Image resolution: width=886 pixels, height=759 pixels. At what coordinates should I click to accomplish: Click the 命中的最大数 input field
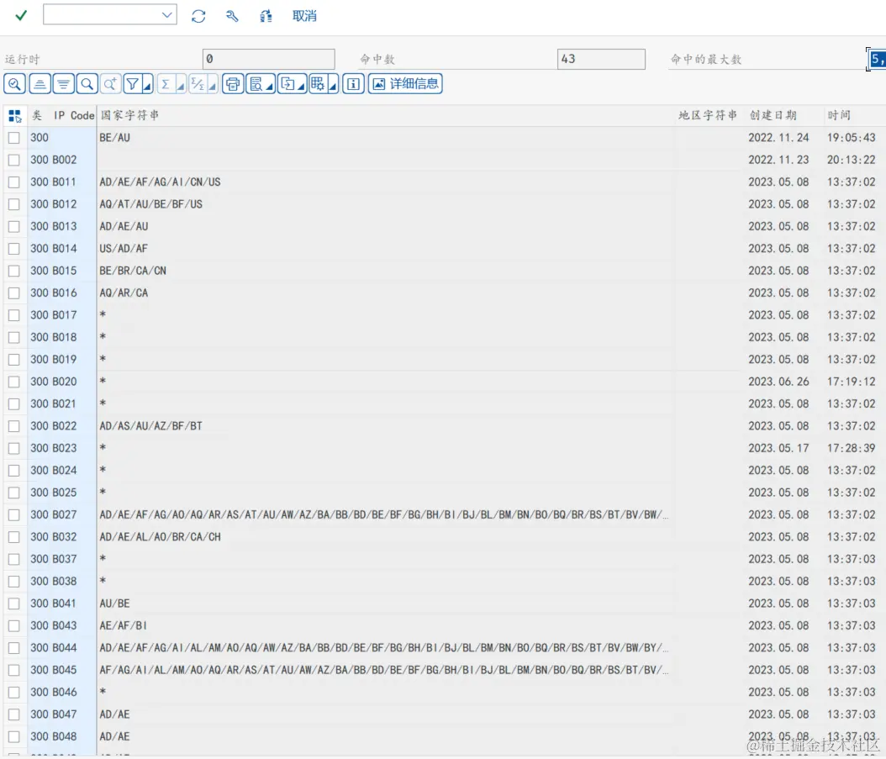coord(877,59)
